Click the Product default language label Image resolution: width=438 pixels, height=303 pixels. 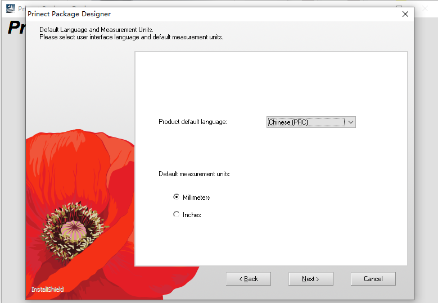[x=192, y=122]
